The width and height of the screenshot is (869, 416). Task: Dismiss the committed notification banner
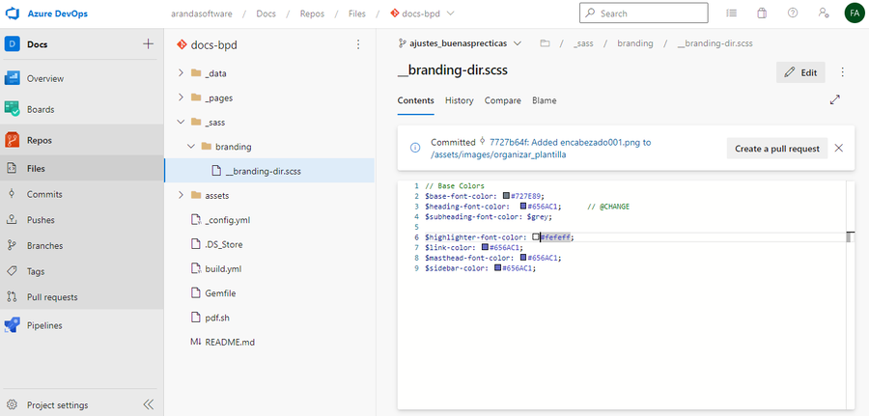(838, 149)
